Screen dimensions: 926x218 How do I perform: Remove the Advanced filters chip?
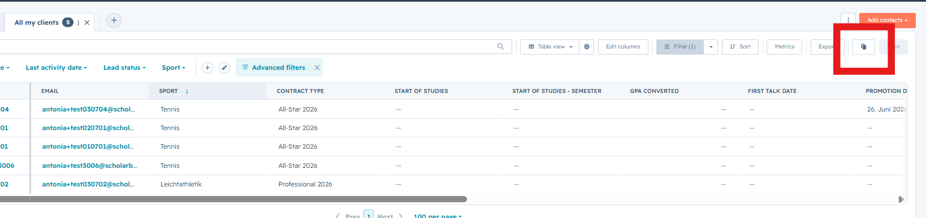point(317,68)
